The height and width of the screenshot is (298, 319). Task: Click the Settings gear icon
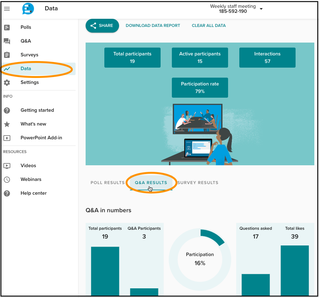coord(7,83)
